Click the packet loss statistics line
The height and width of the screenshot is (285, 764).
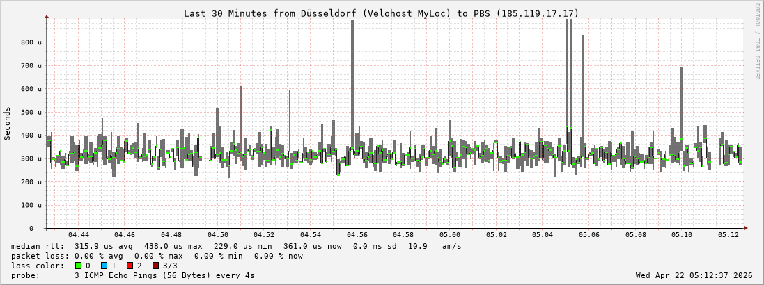157,256
